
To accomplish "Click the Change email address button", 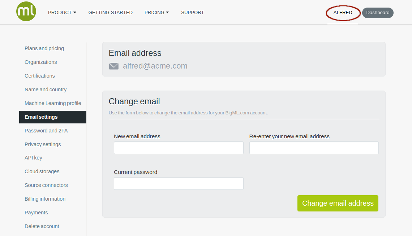I will tap(338, 203).
